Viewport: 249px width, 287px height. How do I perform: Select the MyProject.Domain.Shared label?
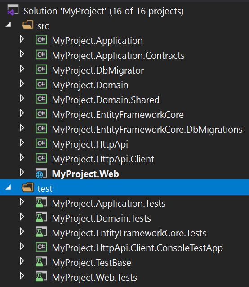[106, 100]
